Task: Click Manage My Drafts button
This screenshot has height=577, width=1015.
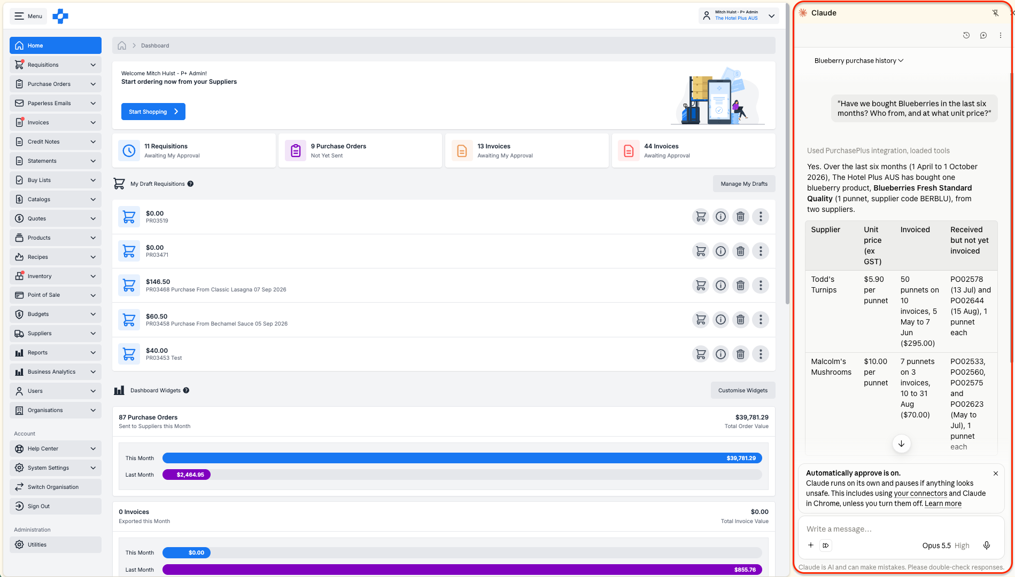Action: pyautogui.click(x=744, y=184)
